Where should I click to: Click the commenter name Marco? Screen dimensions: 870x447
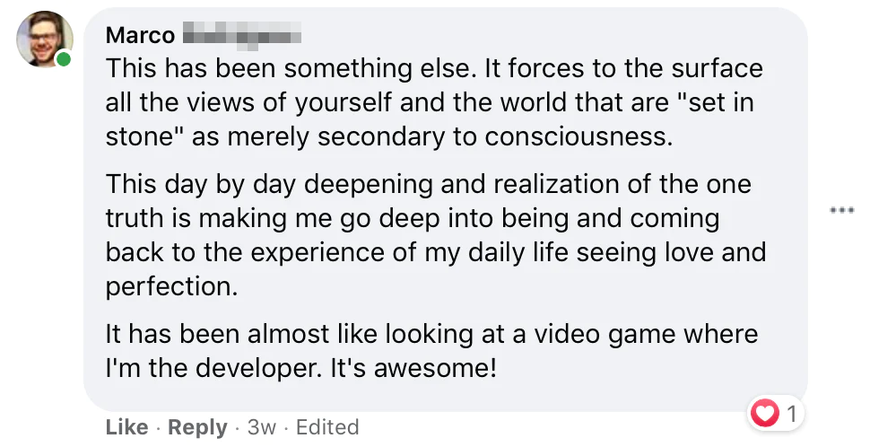[140, 36]
